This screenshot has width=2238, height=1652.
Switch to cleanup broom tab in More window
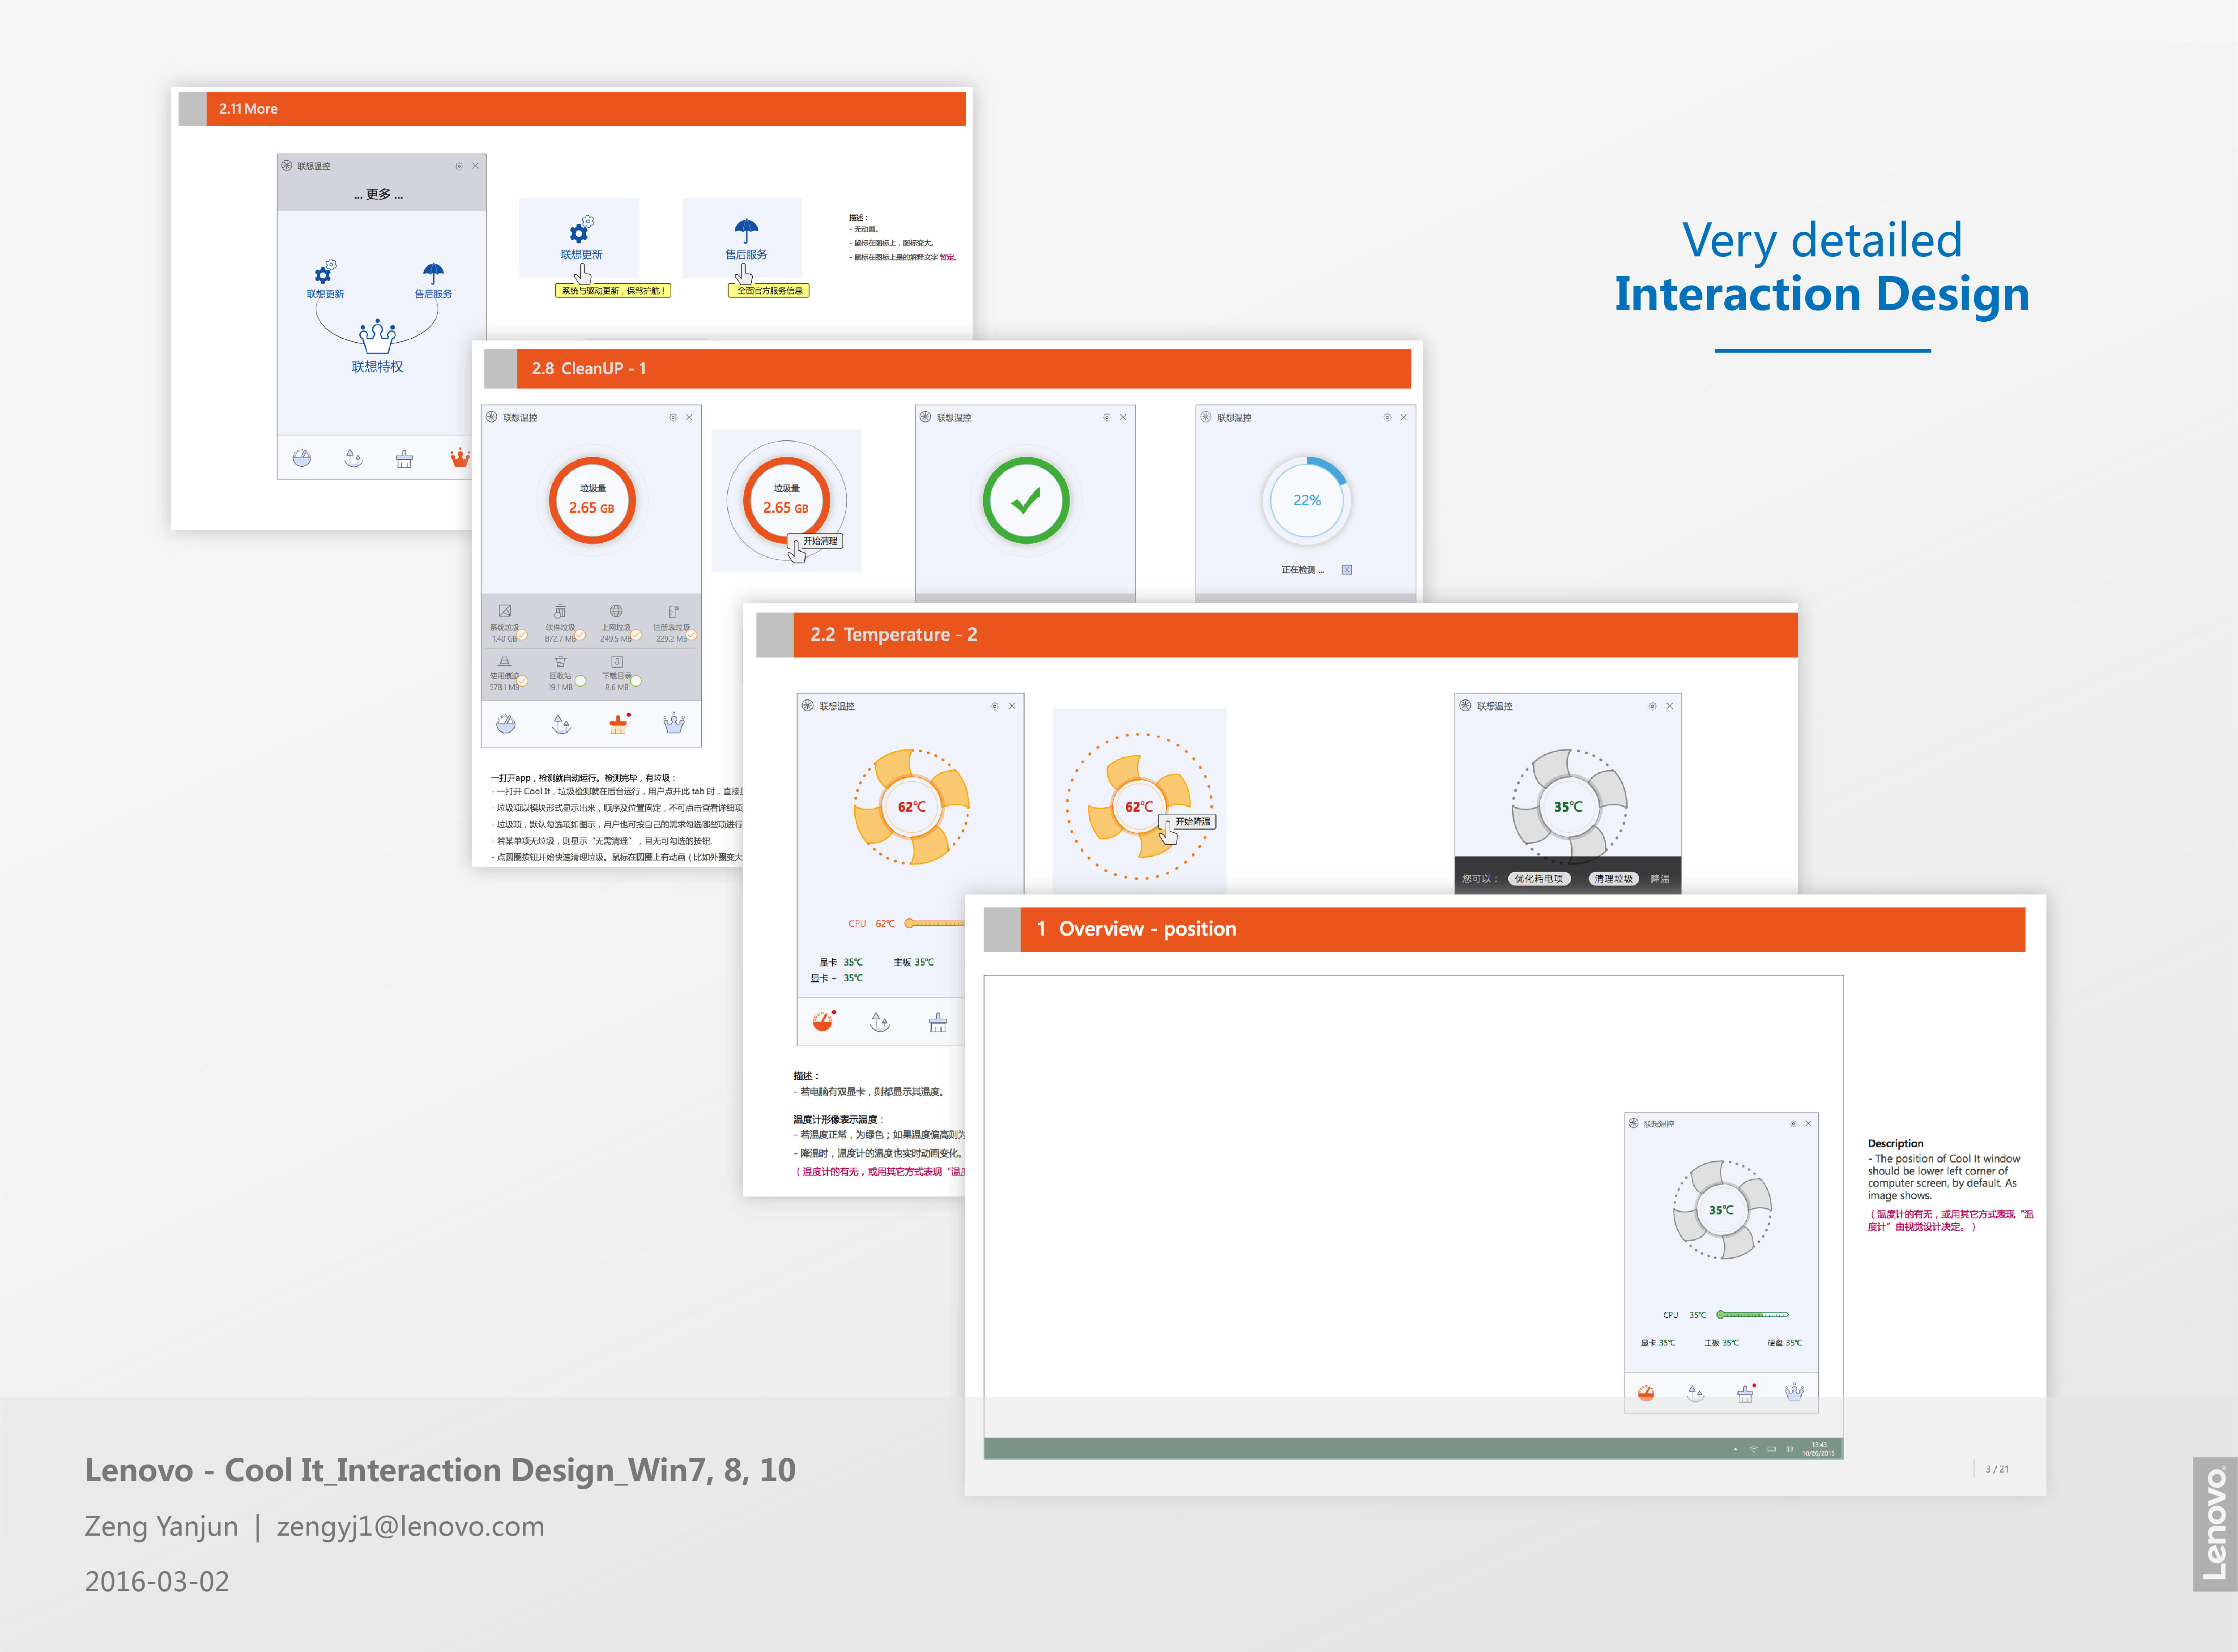(404, 458)
